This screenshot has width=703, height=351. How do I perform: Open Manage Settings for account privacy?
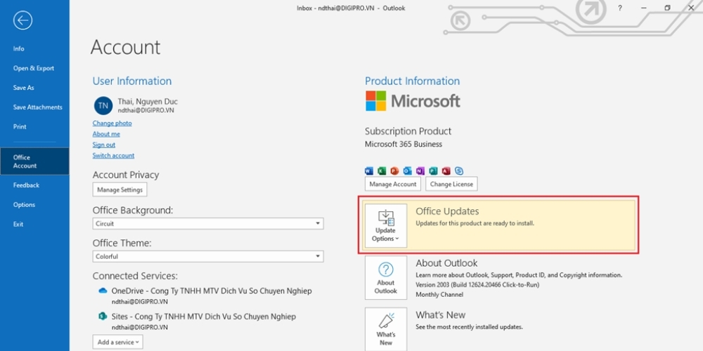point(120,190)
